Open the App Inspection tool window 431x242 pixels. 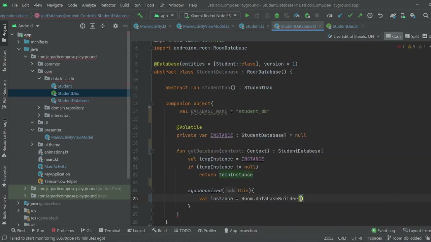click(x=240, y=231)
